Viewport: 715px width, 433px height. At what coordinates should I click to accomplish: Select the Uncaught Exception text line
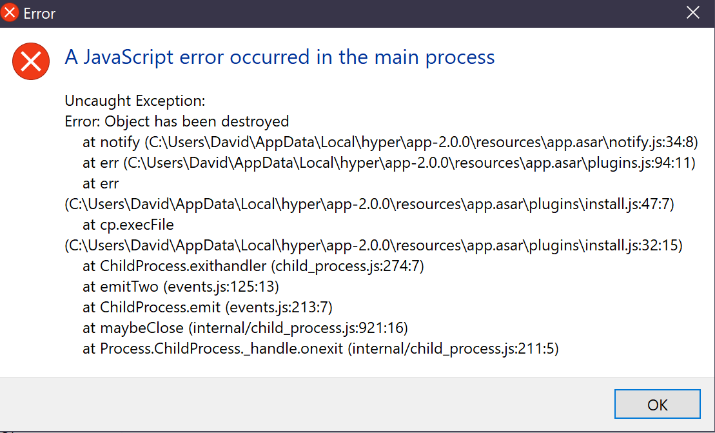134,101
